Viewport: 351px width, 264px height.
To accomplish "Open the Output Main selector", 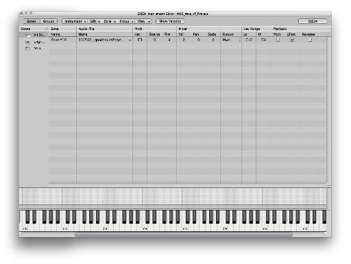I will coord(231,40).
